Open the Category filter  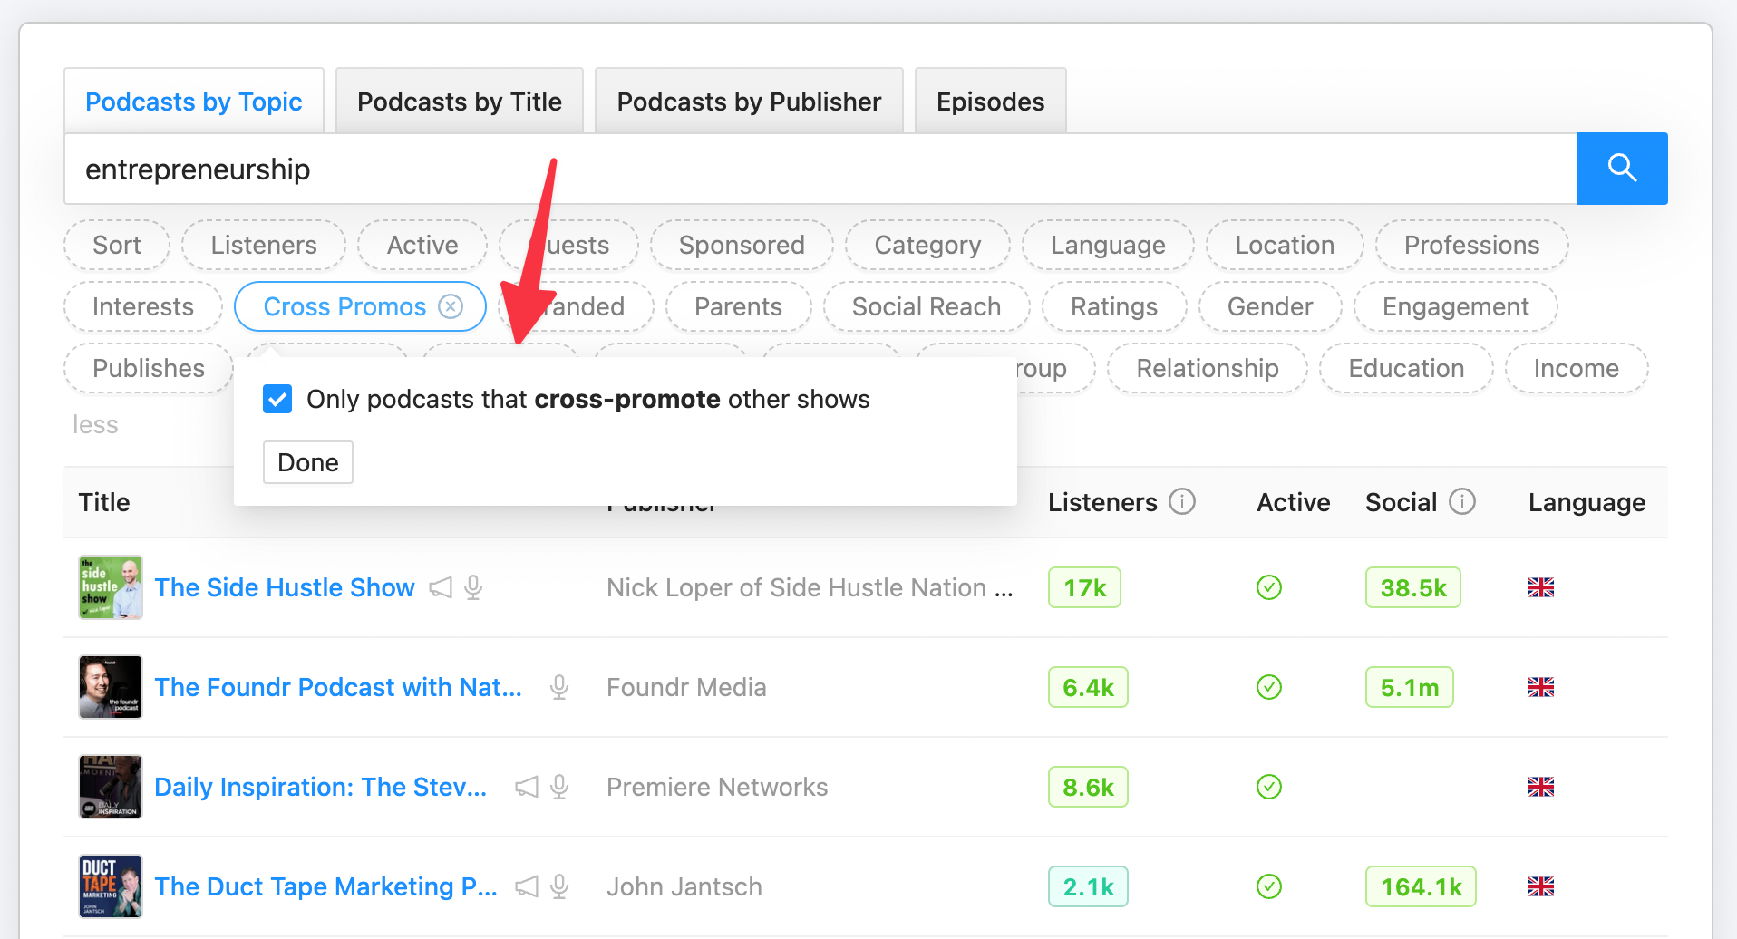point(927,245)
